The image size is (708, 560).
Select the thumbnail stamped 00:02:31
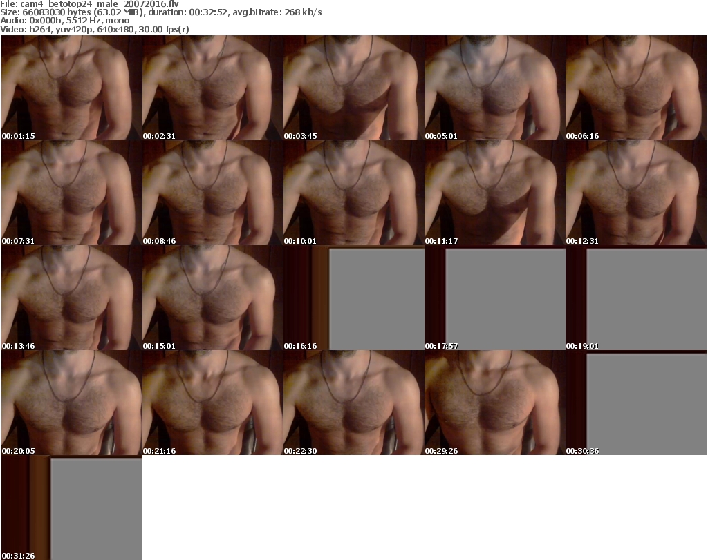[213, 88]
